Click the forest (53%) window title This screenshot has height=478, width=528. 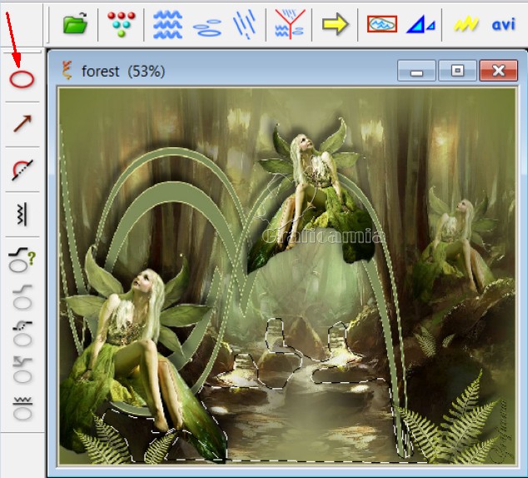coord(123,72)
